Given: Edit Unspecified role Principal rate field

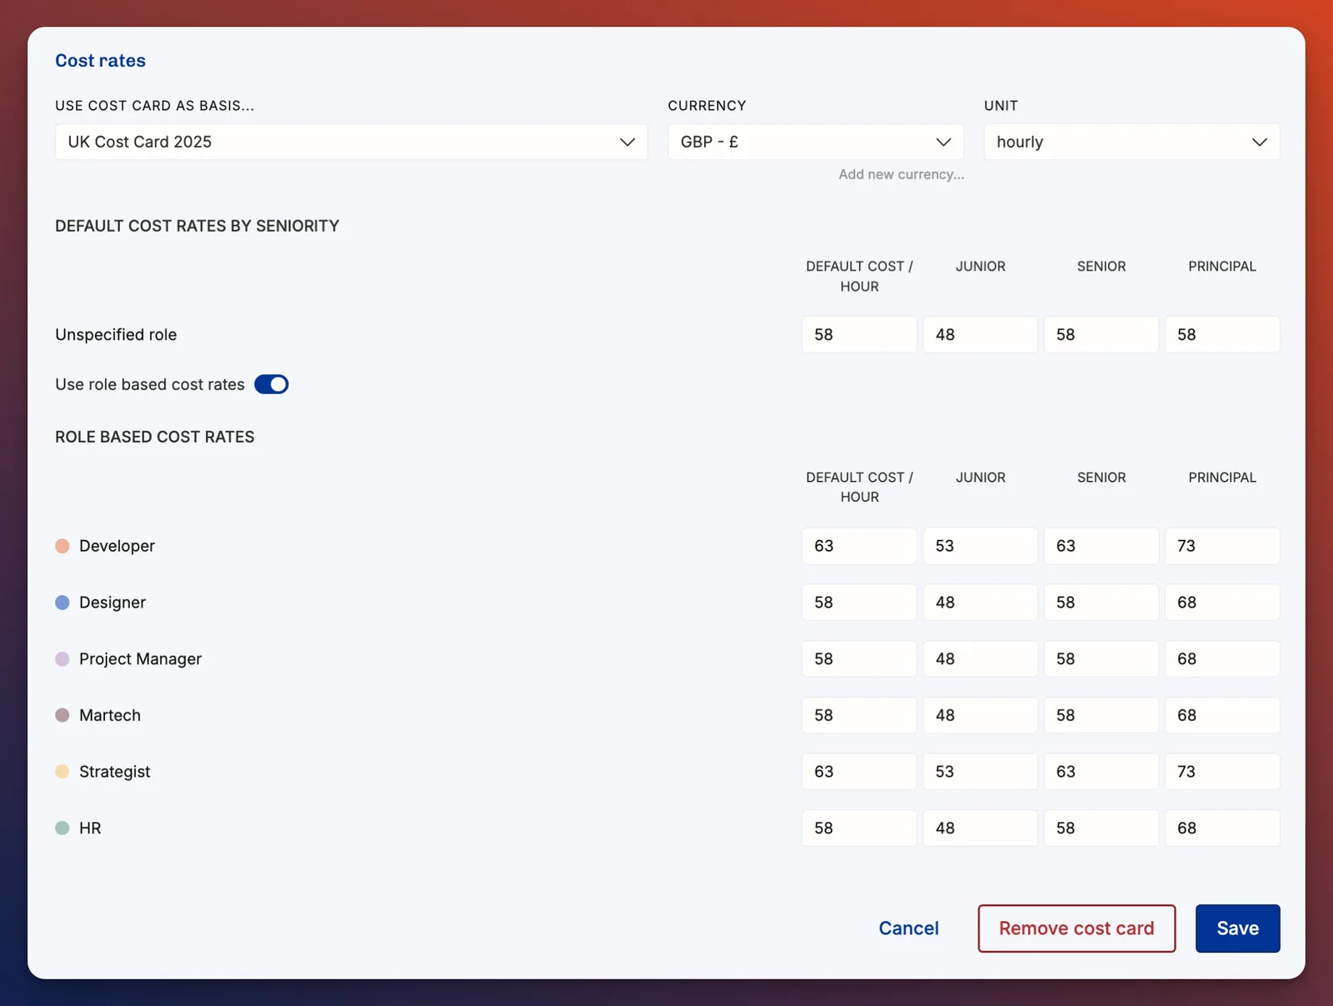Looking at the screenshot, I should point(1222,334).
